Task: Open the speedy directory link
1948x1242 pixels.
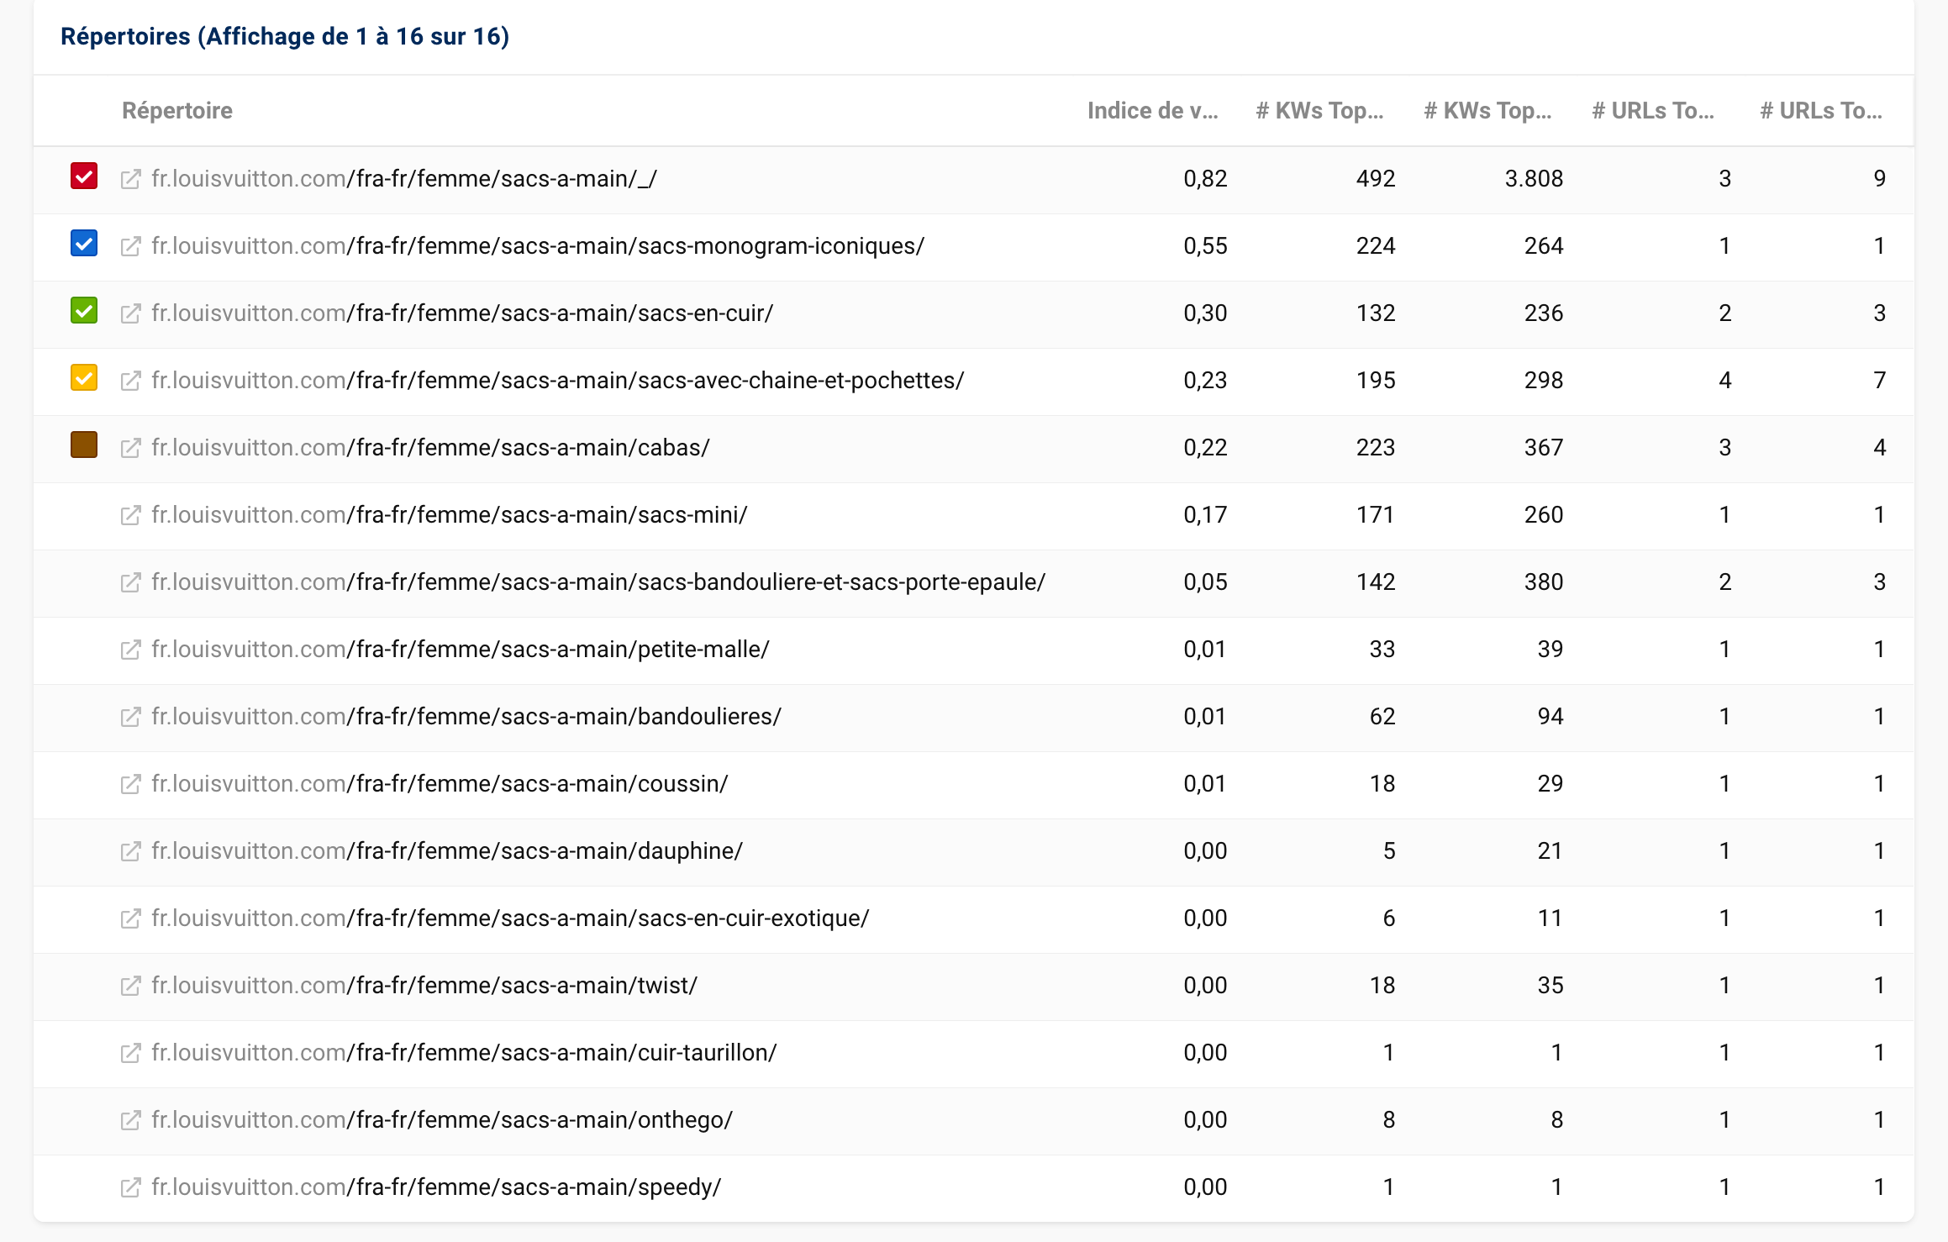Action: [436, 1187]
